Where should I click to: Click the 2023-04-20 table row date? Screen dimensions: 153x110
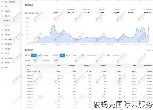click(30, 88)
